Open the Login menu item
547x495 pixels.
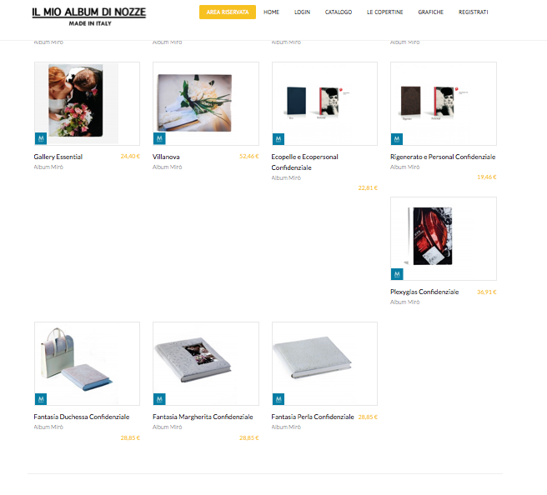point(302,12)
